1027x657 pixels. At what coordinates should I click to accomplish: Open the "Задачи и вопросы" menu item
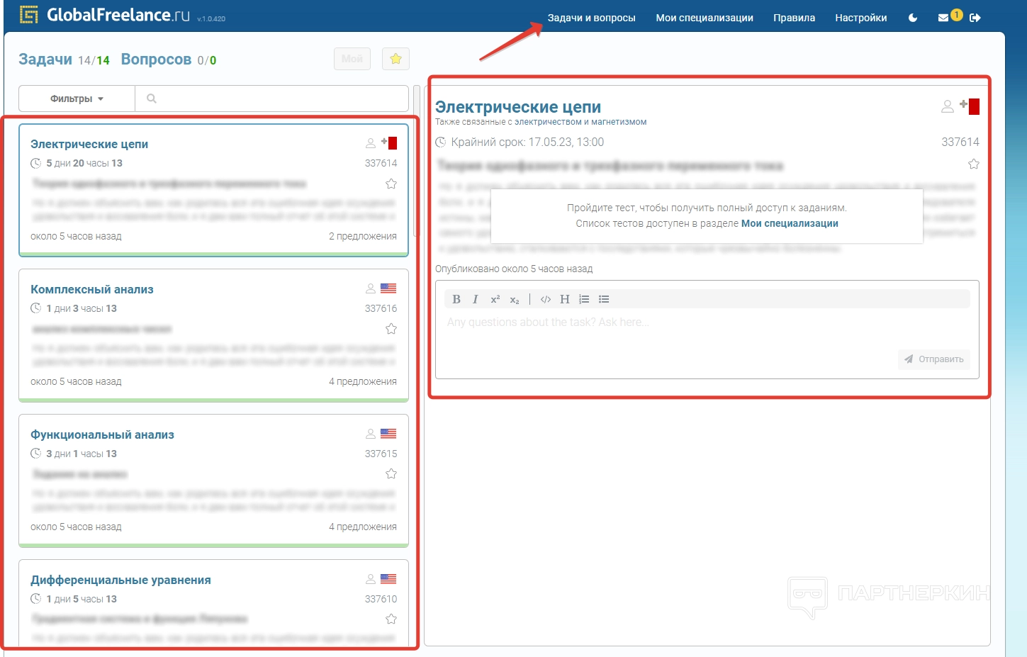pos(592,18)
